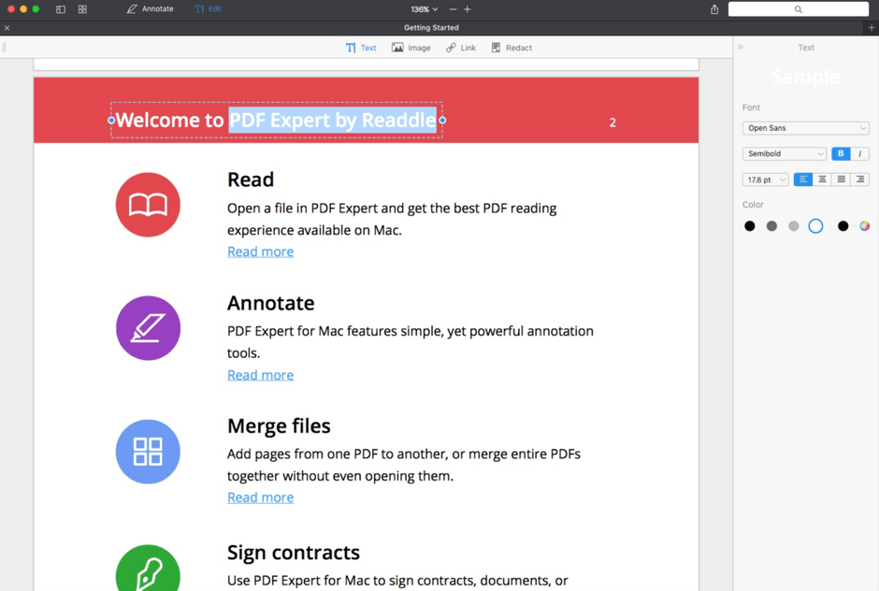Image resolution: width=879 pixels, height=591 pixels.
Task: Choose the dark gray color swatch
Action: (x=771, y=226)
